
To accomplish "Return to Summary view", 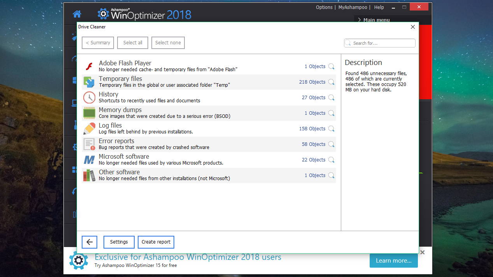I will 98,43.
